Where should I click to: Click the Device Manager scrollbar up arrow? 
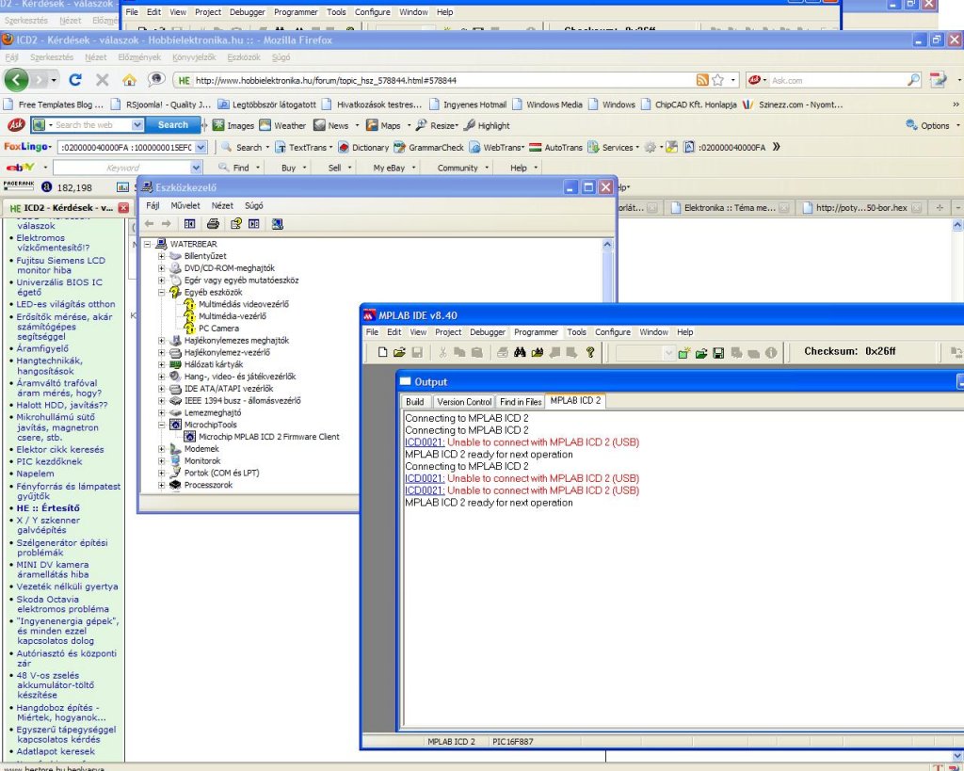(607, 245)
